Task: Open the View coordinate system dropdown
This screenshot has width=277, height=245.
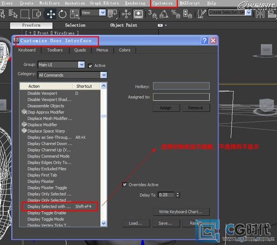Action: click(103, 13)
